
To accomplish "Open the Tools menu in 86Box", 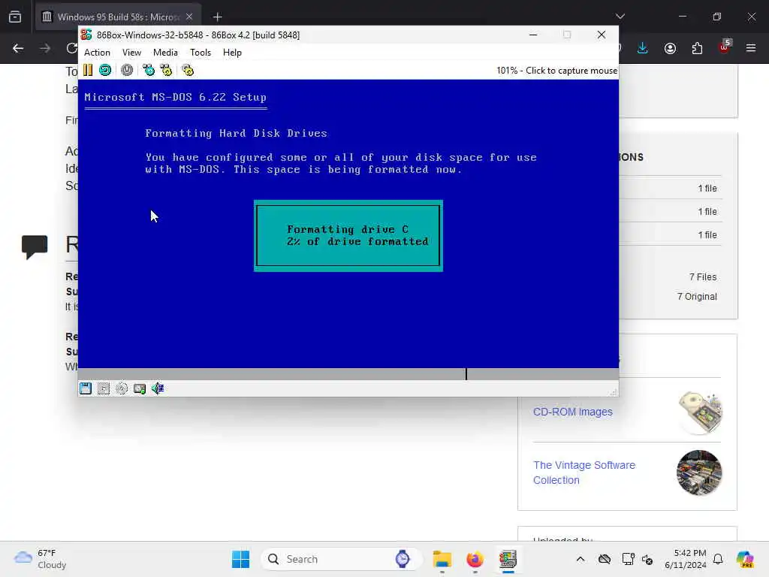I will (200, 53).
